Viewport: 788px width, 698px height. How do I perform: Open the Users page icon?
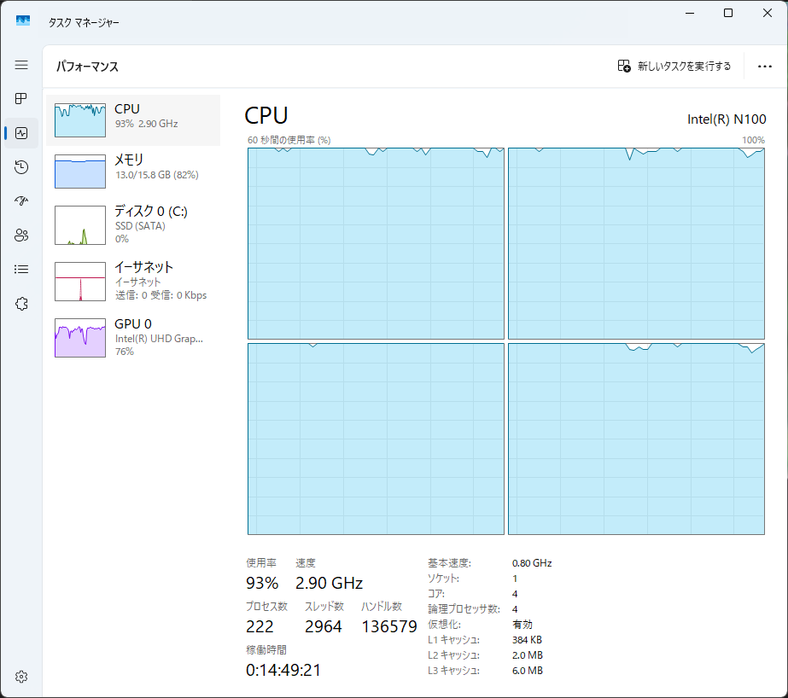[21, 236]
